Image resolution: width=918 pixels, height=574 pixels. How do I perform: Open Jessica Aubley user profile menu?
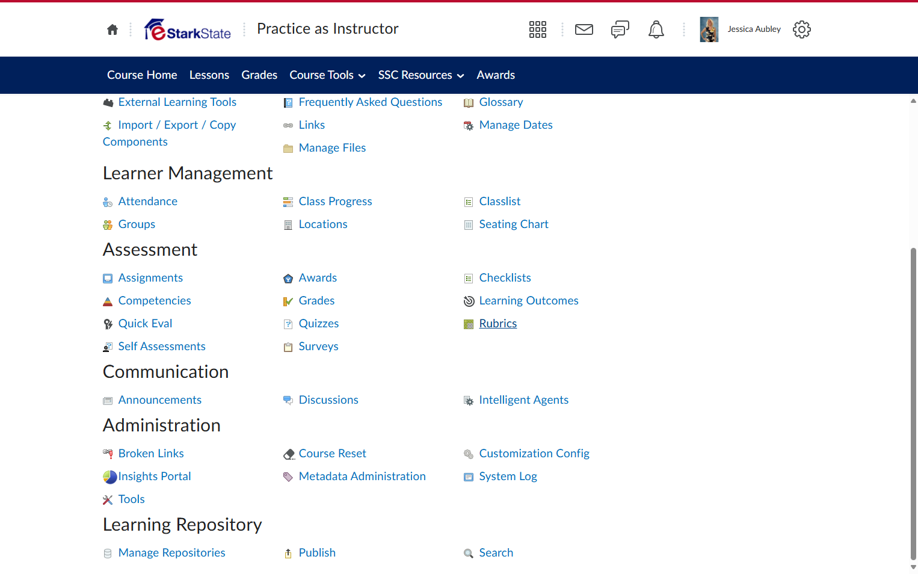(741, 29)
